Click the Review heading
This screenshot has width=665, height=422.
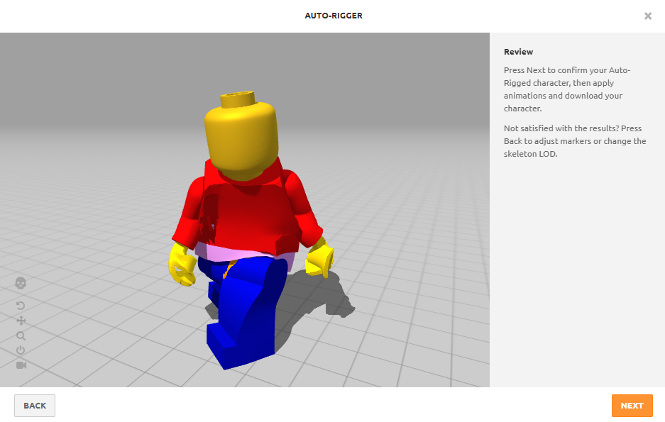point(518,52)
